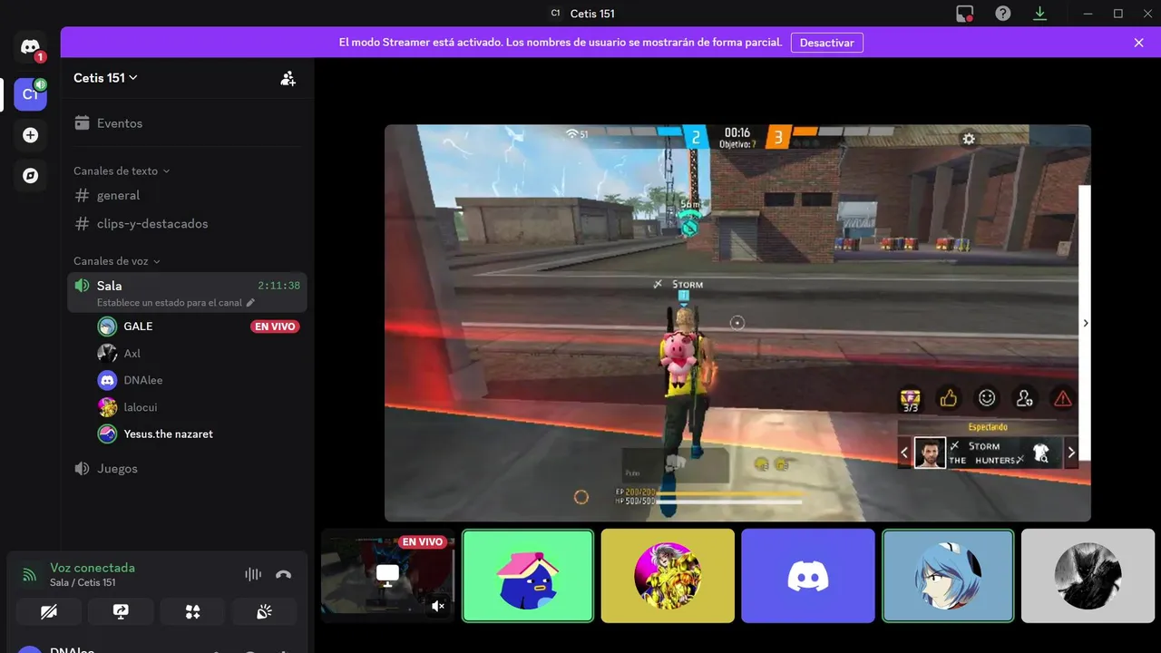
Task: Click next spectated player arrow
Action: pyautogui.click(x=1071, y=452)
